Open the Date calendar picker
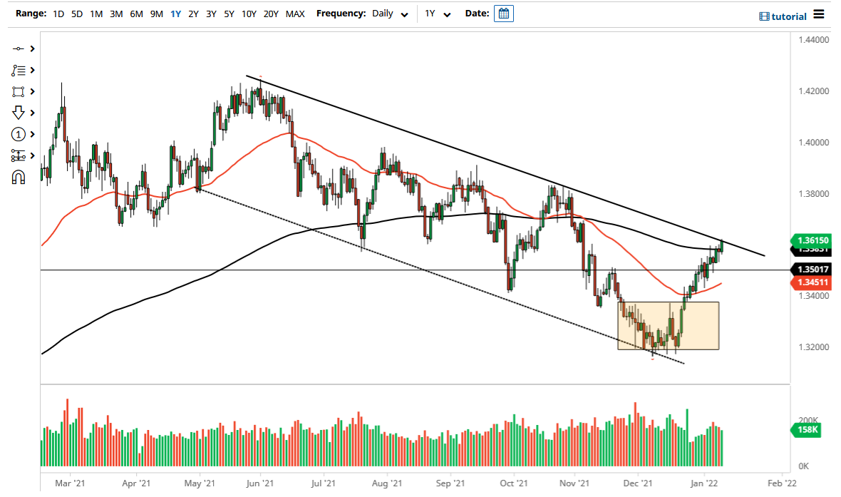The height and width of the screenshot is (497, 841). [x=504, y=14]
